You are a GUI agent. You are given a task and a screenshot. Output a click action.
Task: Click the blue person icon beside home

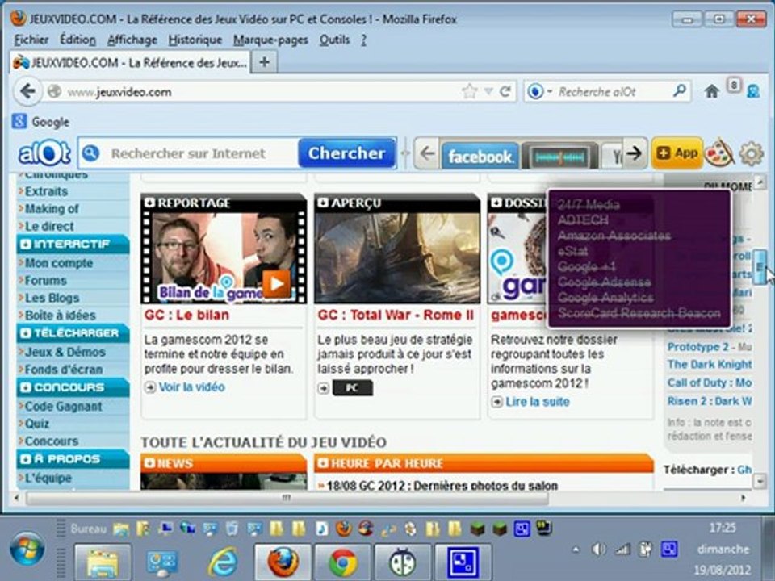pos(753,91)
